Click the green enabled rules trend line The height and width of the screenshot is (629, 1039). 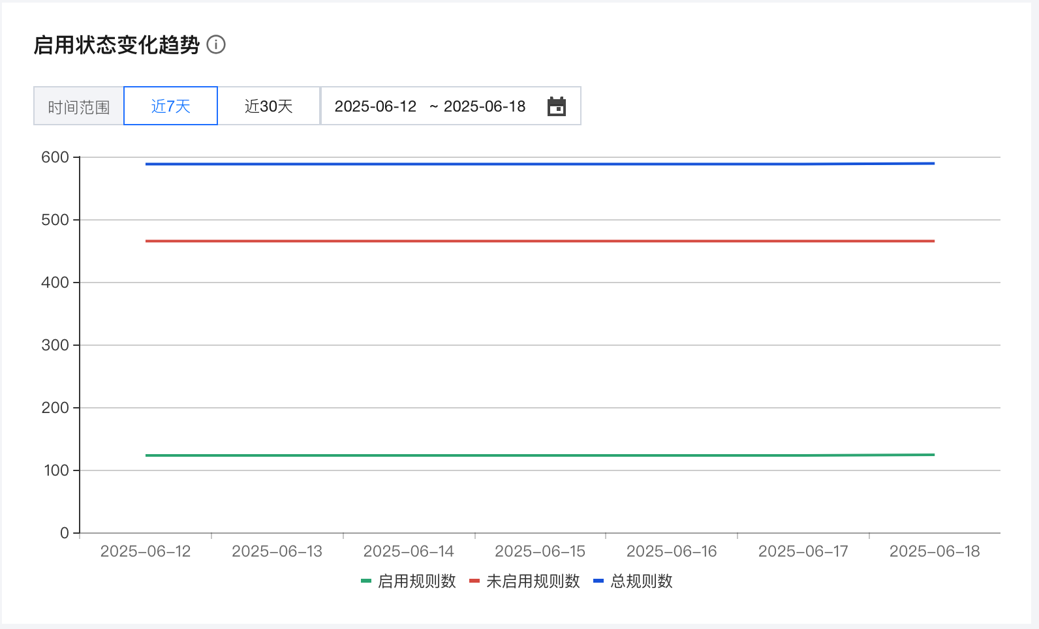point(540,455)
